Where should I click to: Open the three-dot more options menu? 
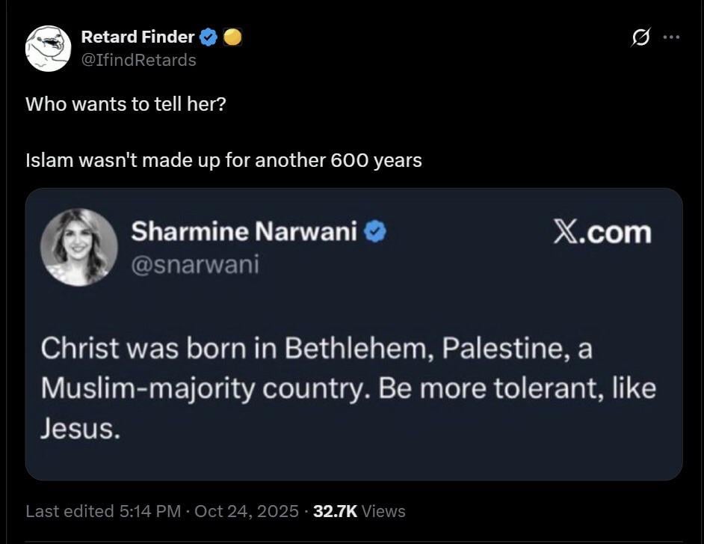click(x=671, y=37)
